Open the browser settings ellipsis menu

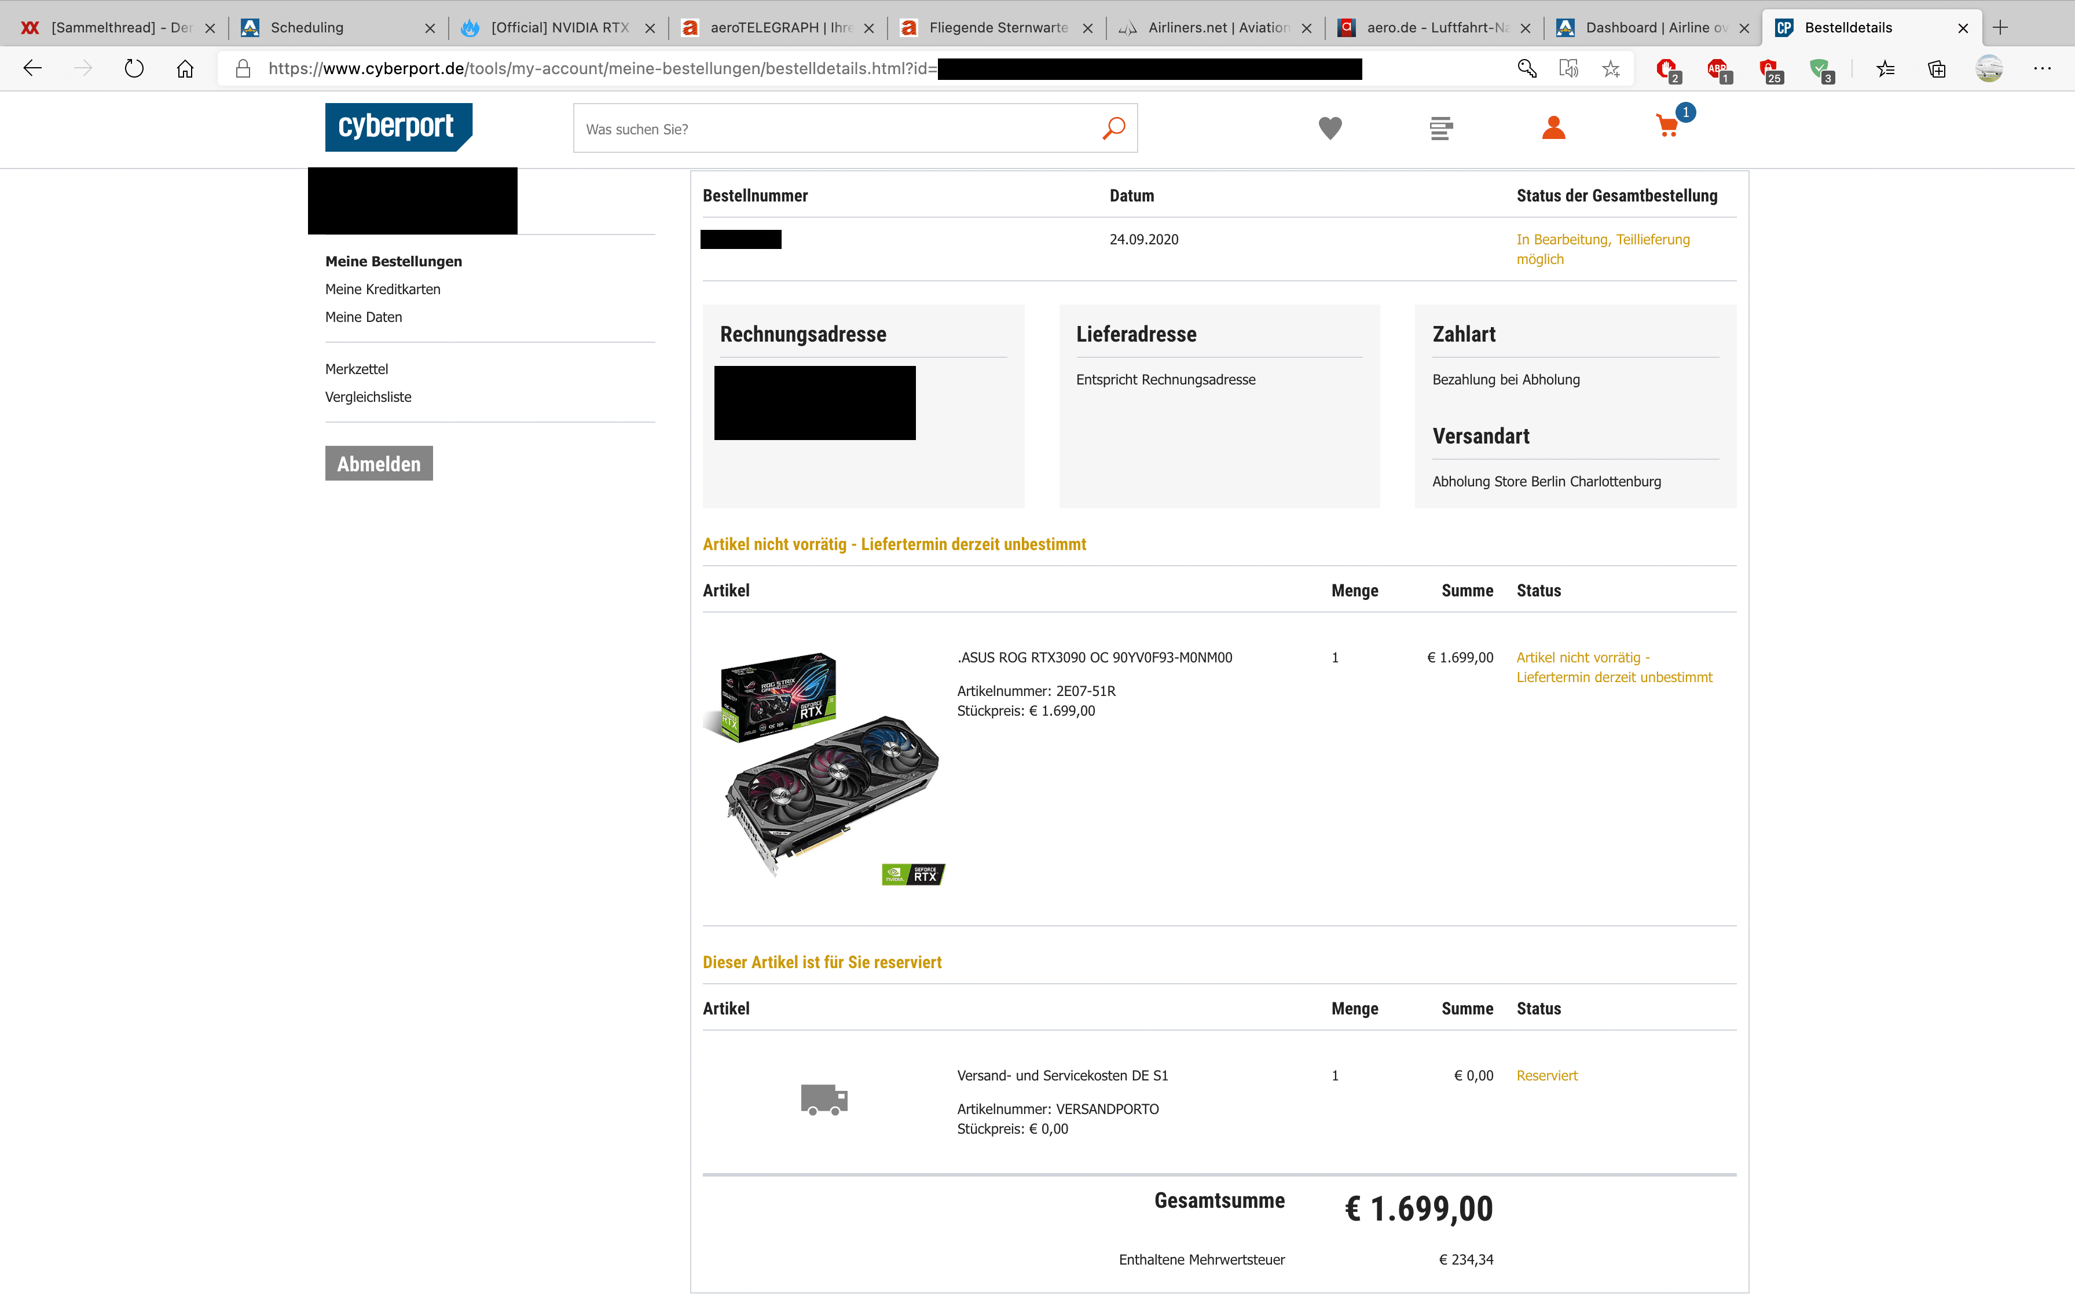[2043, 69]
